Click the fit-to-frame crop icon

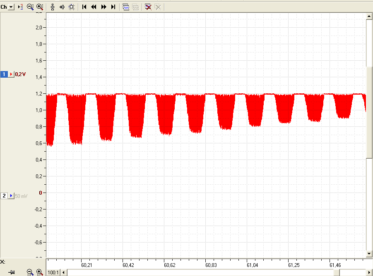pyautogui.click(x=72, y=7)
